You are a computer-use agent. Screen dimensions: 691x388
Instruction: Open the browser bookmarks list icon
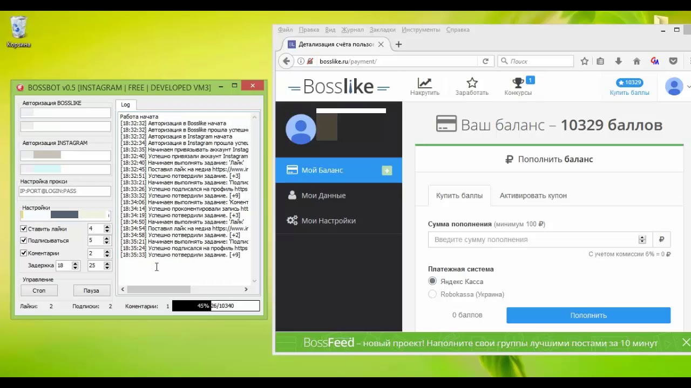tap(600, 61)
